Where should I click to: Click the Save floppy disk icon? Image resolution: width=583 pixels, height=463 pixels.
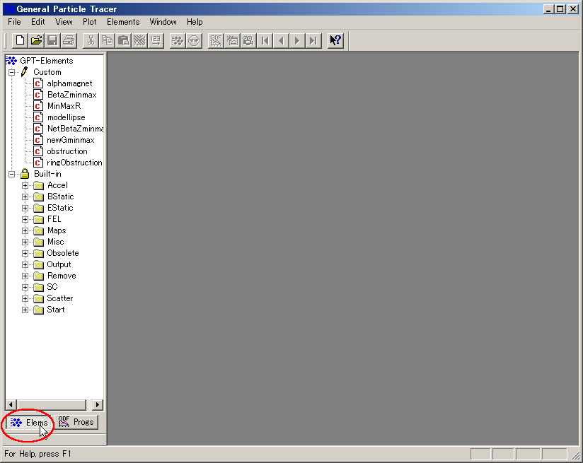[53, 40]
